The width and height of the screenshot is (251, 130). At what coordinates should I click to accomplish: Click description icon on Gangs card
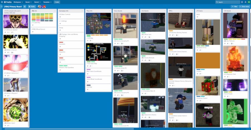click(x=60, y=30)
